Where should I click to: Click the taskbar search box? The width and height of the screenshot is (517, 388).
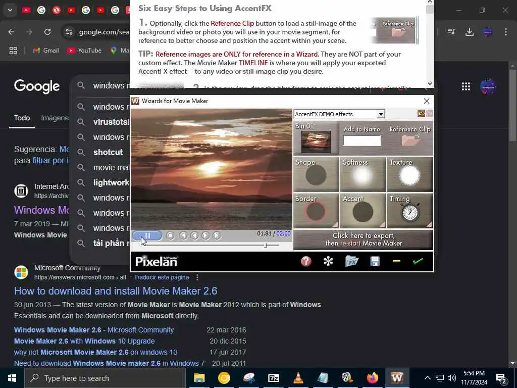coord(105,378)
